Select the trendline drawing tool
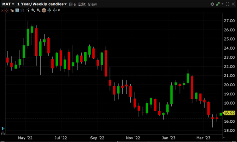The height and width of the screenshot is (142, 237). [x=28, y=10]
